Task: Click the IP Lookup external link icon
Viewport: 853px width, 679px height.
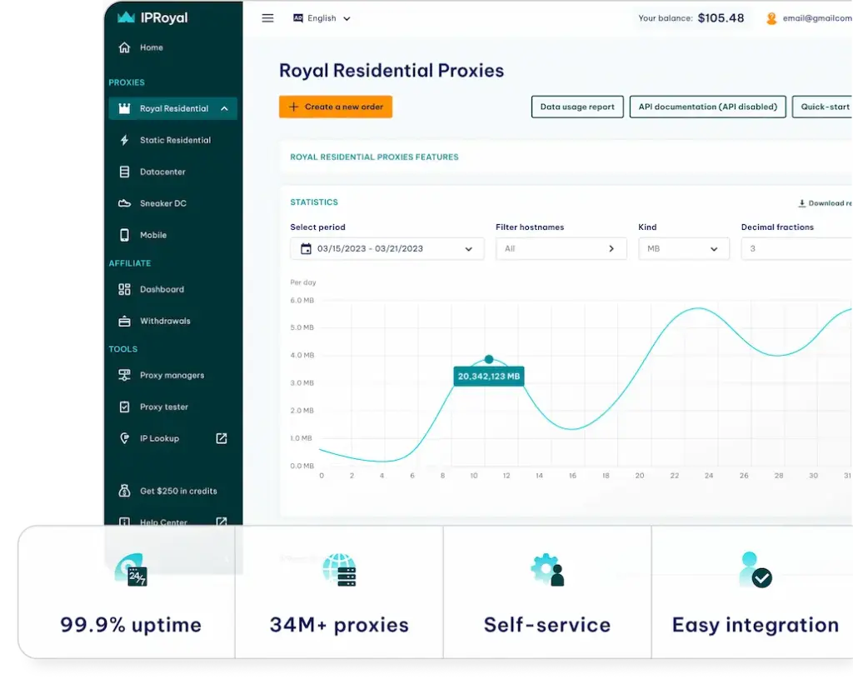Action: click(222, 438)
